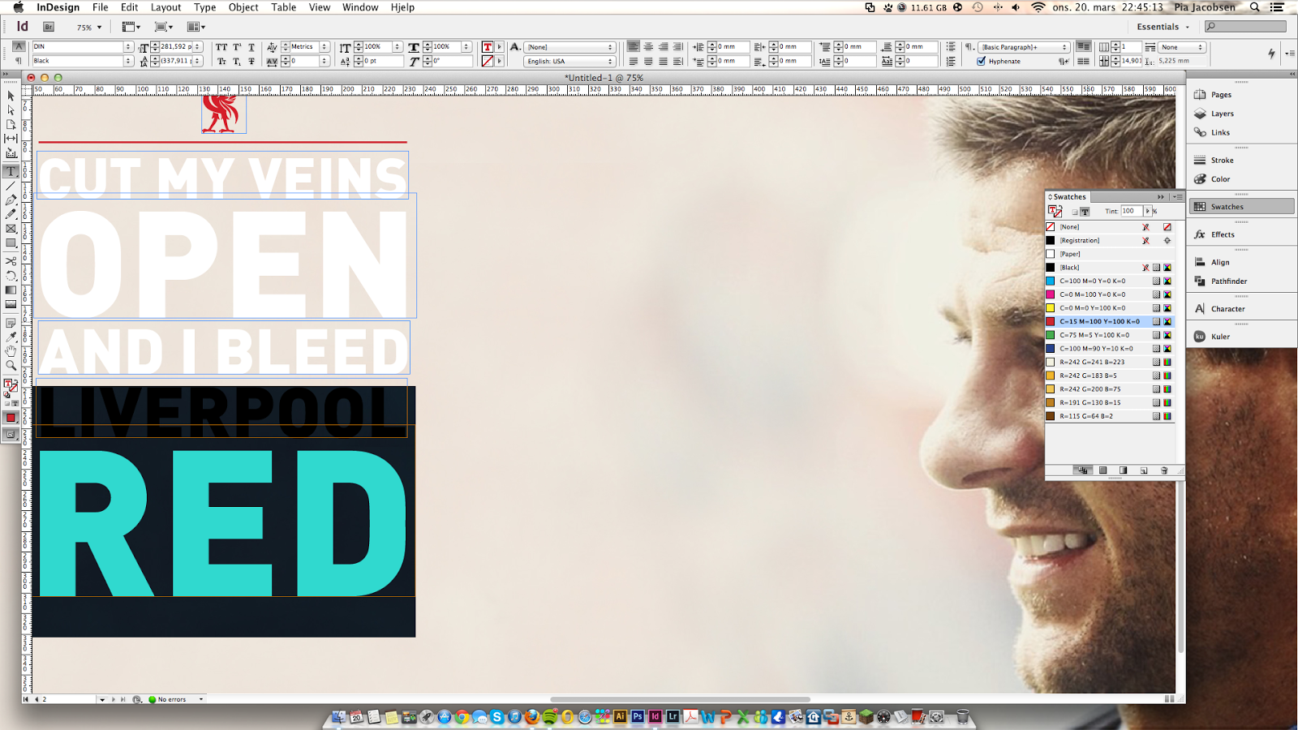Open the Essentials workspace switcher
1298x730 pixels.
click(x=1163, y=27)
